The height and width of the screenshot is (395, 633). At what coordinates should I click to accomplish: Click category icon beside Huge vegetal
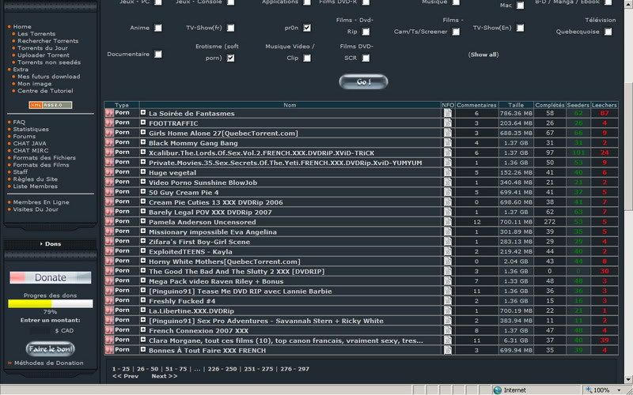(x=109, y=172)
